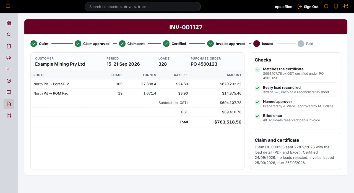Viewport: 354px width, 193px height.
Task: Click the North Pit → ROM Pad route
Action: pyautogui.click(x=51, y=93)
